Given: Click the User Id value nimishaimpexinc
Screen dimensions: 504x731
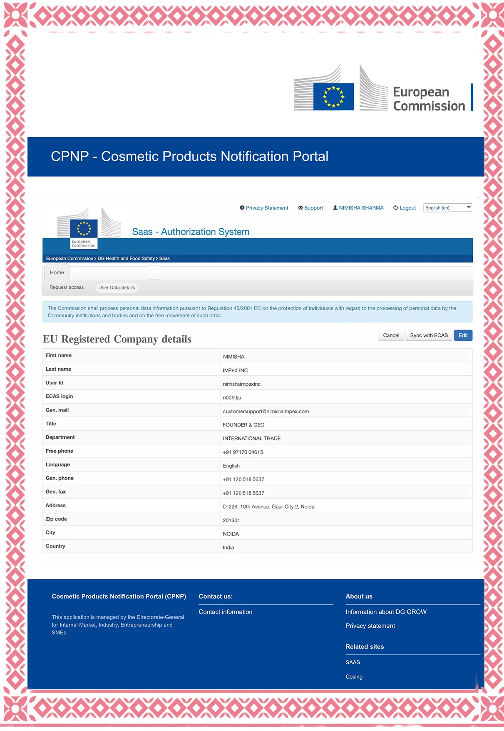Looking at the screenshot, I should point(241,384).
